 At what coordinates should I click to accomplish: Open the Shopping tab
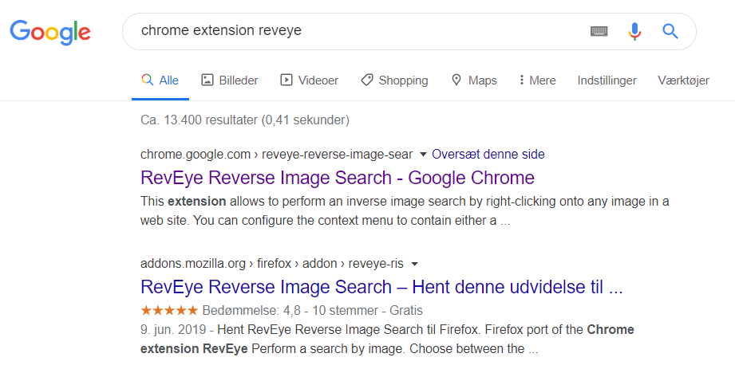coord(394,80)
